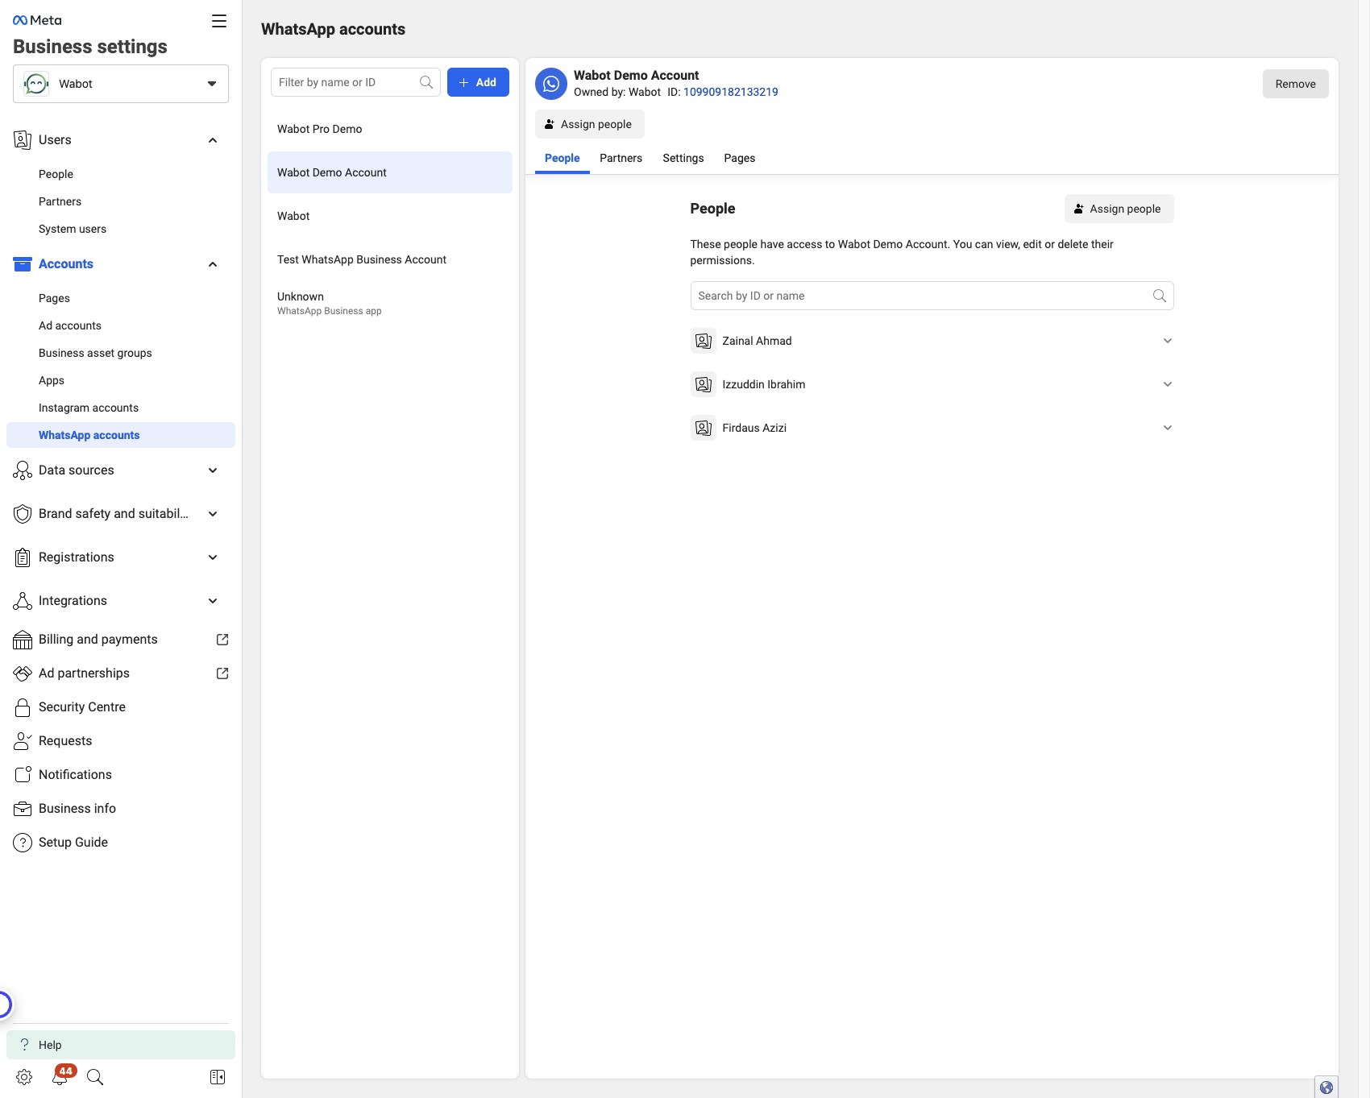1370x1098 pixels.
Task: Click the Security Centre lock icon
Action: pos(23,707)
